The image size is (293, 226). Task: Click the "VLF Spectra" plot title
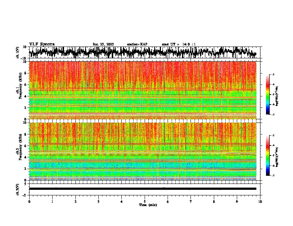coord(42,44)
